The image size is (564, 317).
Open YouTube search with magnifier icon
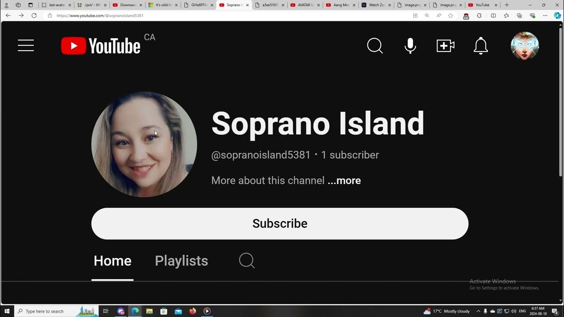coord(375,45)
